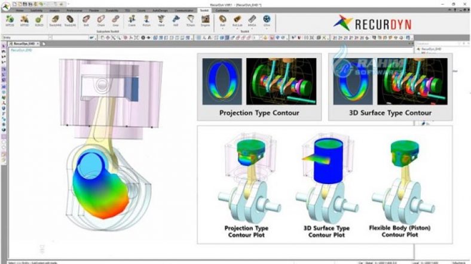Select RecurDyn_EHD in the Database panel
The height and width of the screenshot is (264, 471).
432,49
